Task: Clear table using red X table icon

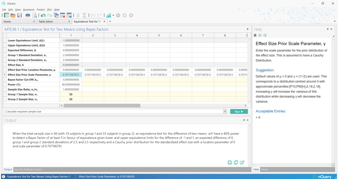Action: [63, 15]
